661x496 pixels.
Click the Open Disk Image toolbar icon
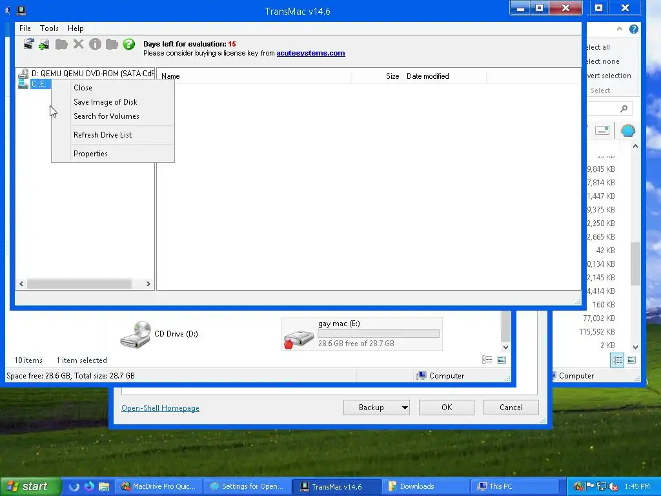coord(28,44)
